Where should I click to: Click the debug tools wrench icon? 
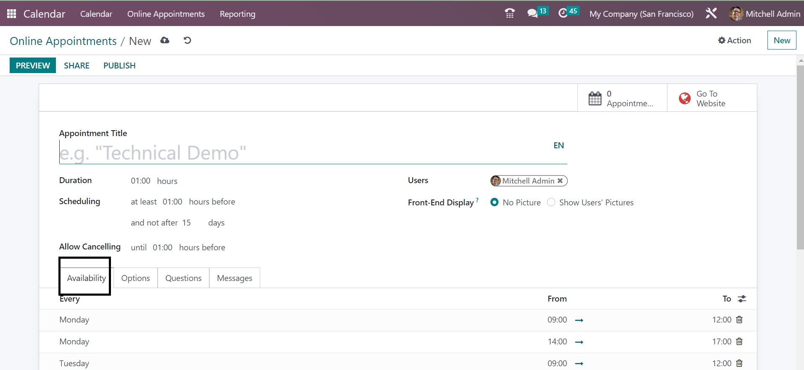point(711,13)
